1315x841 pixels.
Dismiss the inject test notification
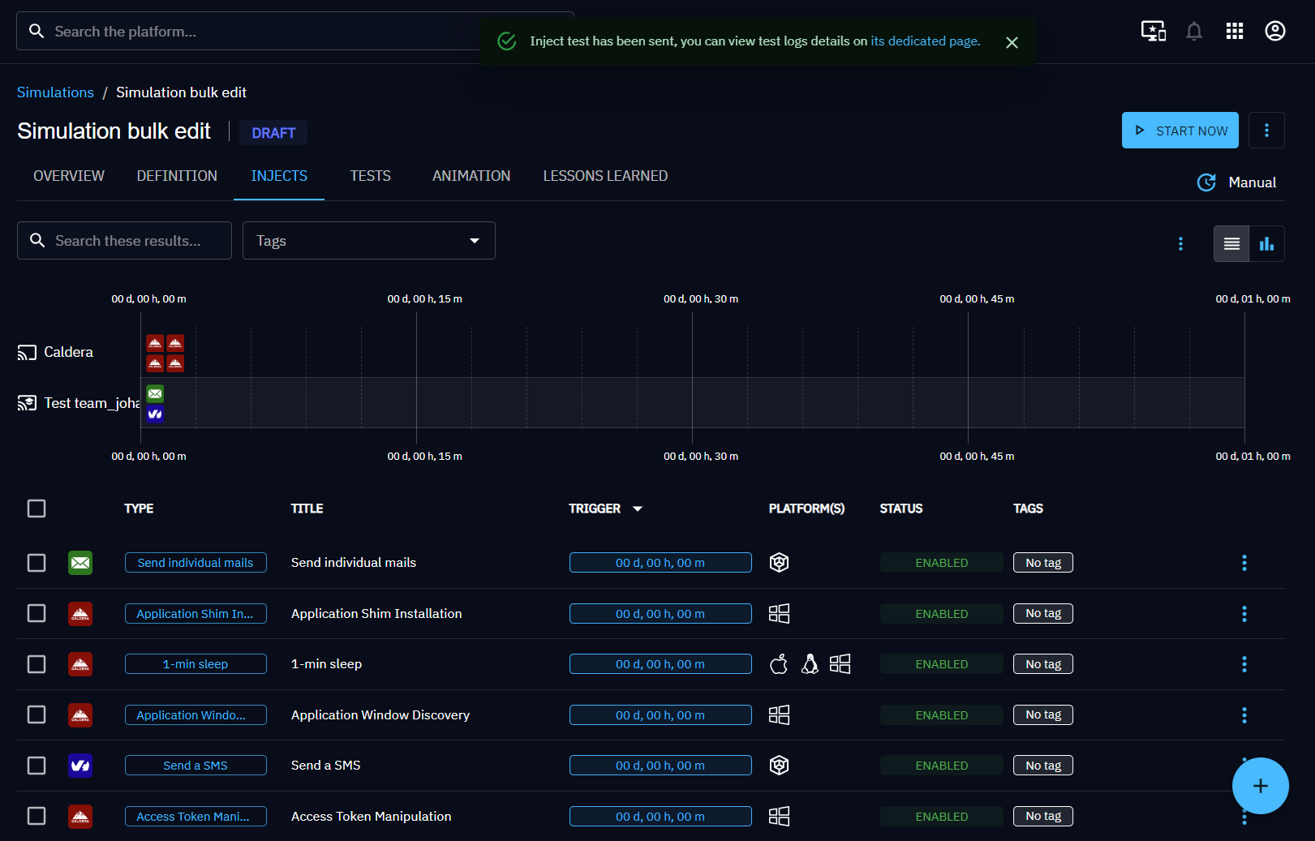pos(1012,42)
